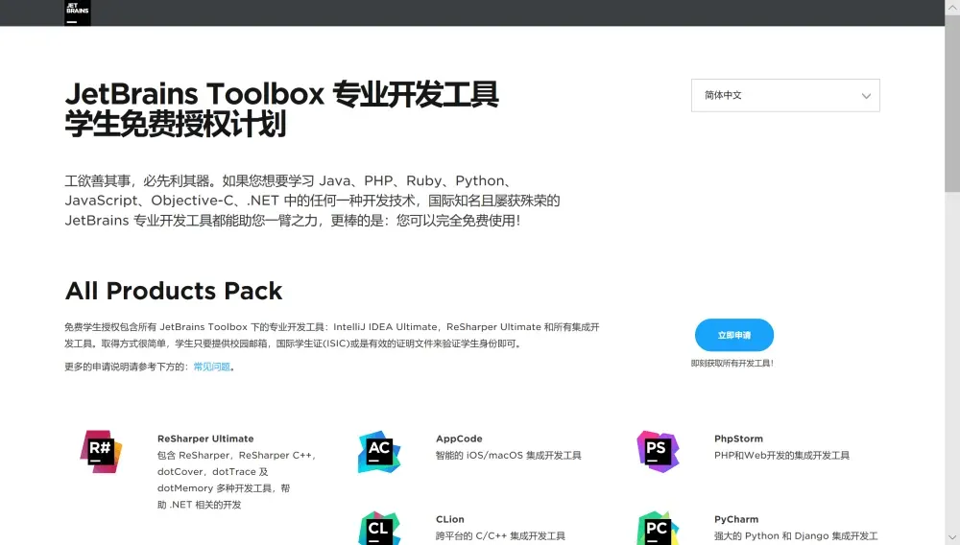Screen dimensions: 960x545
Task: Expand language selector chevron arrow
Action: click(x=866, y=96)
